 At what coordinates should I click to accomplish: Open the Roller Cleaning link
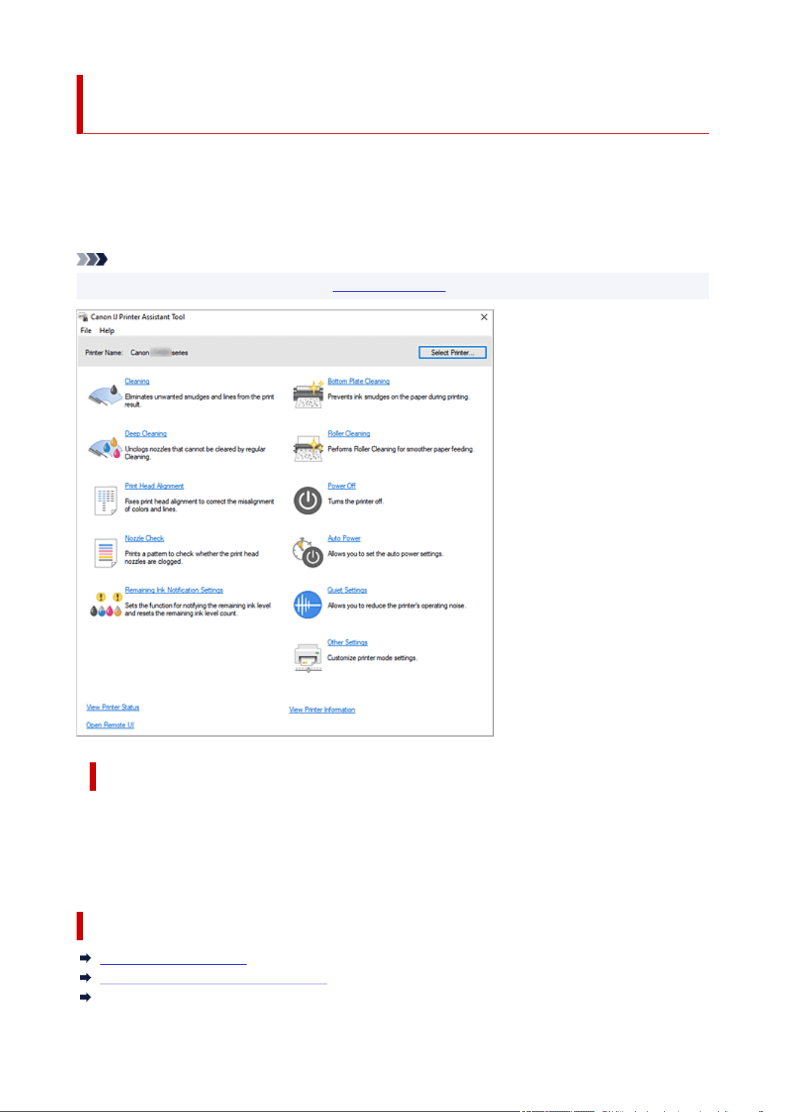coord(349,434)
